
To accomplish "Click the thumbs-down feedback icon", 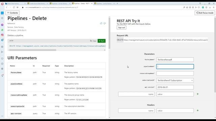I will pos(105,24).
